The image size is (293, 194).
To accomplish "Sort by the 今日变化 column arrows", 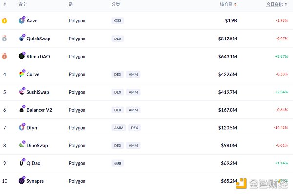I will tap(286, 4).
